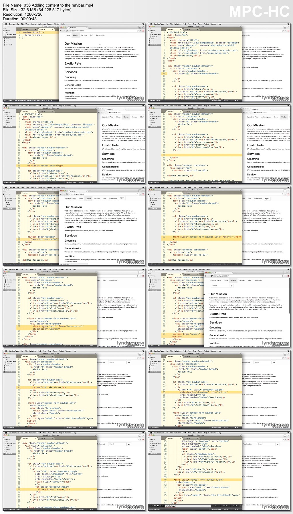Open the thumbnail frame stamped 00:00:45
Image resolution: width=293 pixels, height=514 pixels.
(74, 62)
